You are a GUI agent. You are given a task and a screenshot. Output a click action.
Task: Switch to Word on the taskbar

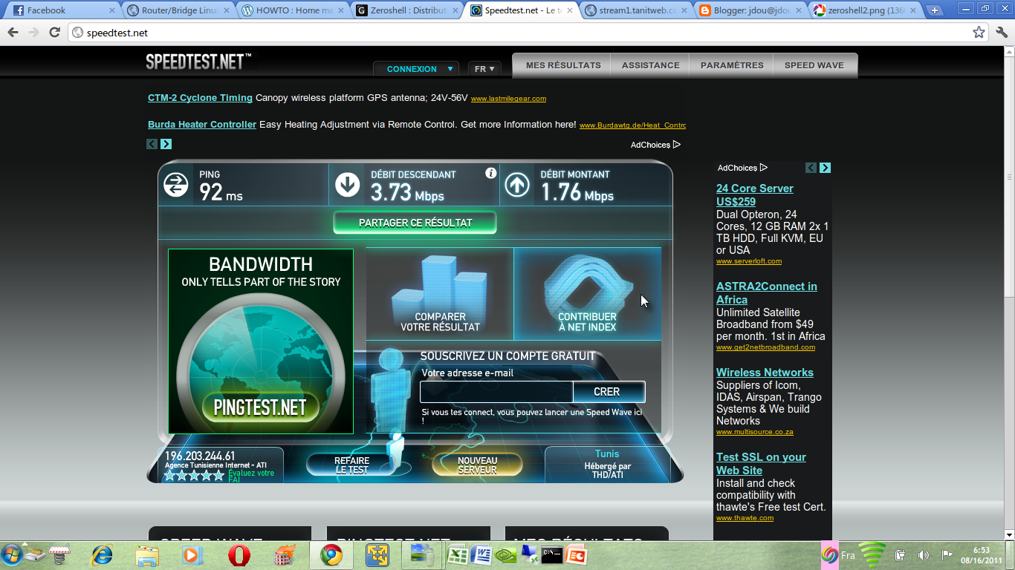point(480,555)
